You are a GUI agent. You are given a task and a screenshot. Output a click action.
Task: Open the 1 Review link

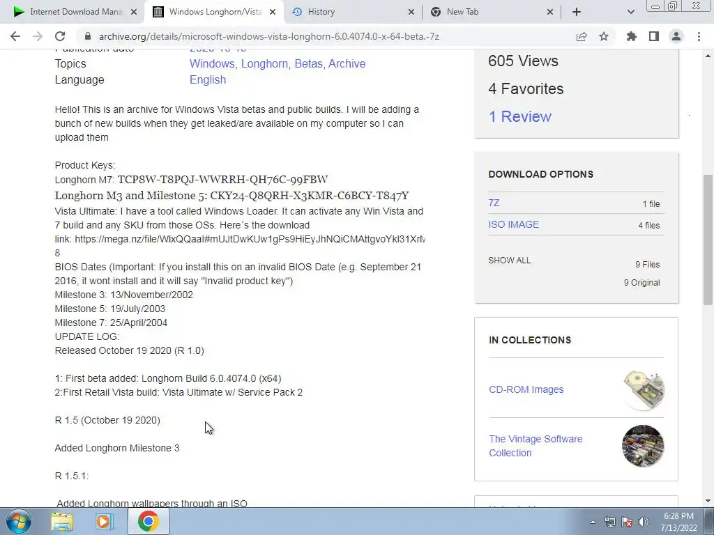(x=520, y=116)
